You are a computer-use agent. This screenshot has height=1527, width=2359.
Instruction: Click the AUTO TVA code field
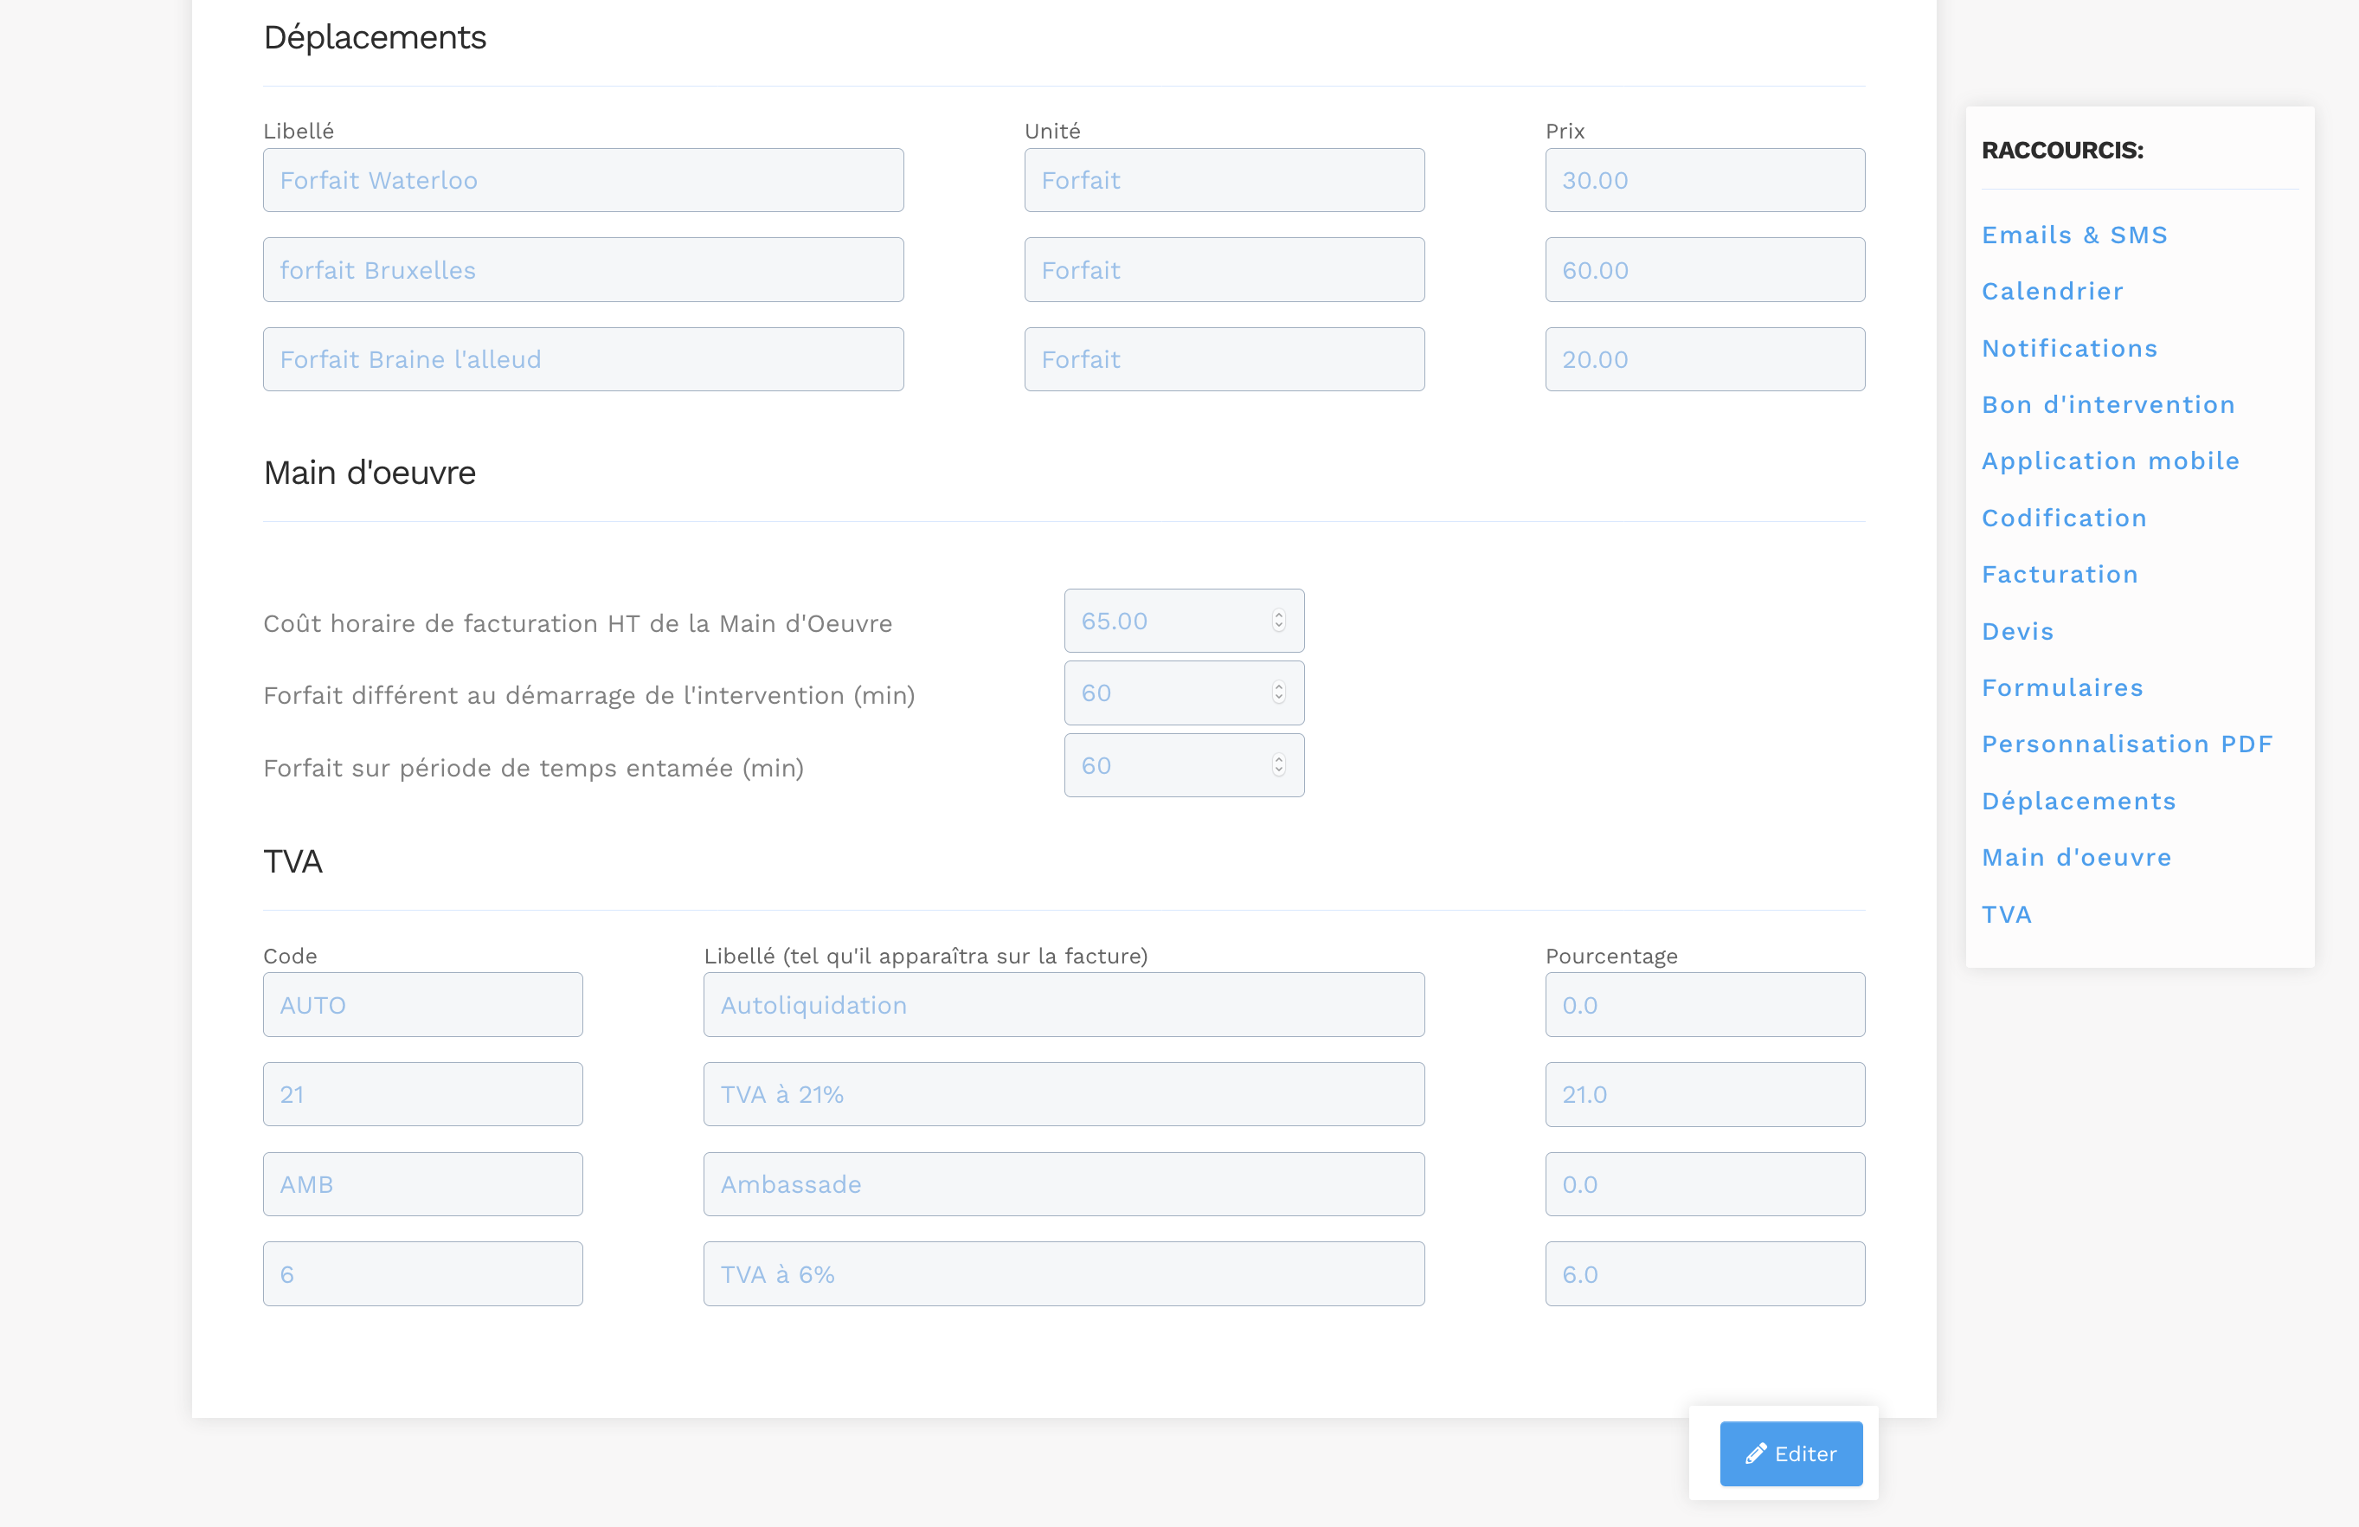pyautogui.click(x=422, y=1004)
